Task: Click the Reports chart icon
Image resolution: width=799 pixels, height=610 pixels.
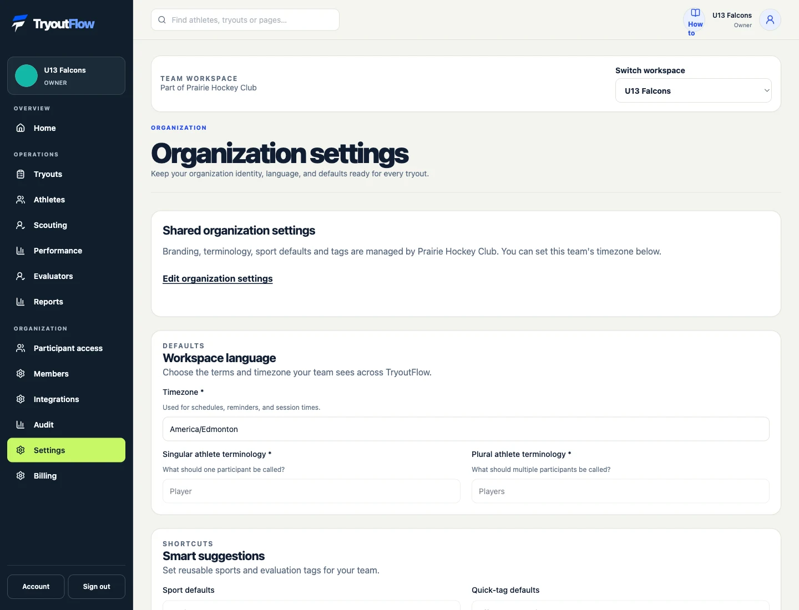Action: click(x=21, y=302)
